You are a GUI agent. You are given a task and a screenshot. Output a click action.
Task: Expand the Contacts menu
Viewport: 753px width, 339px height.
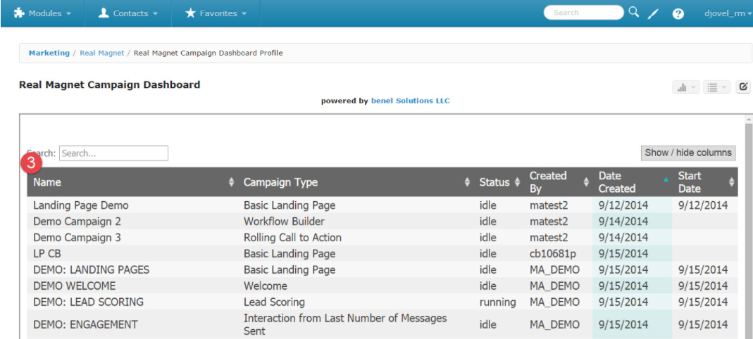pyautogui.click(x=127, y=13)
